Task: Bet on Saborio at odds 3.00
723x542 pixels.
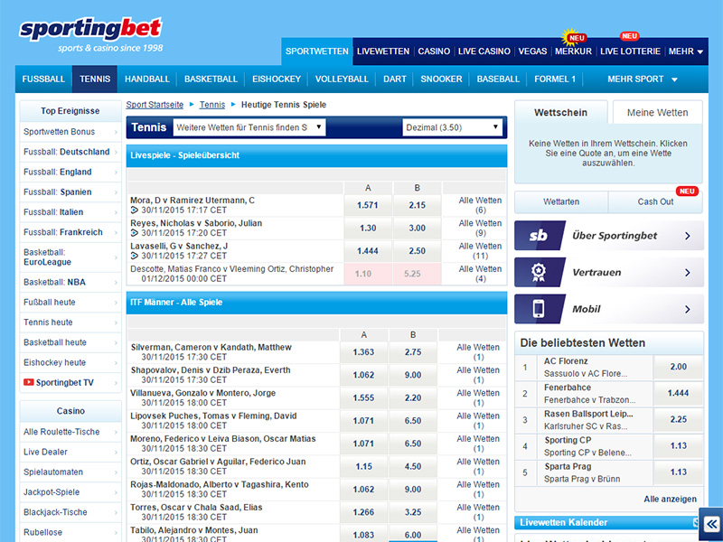Action: [x=417, y=229]
